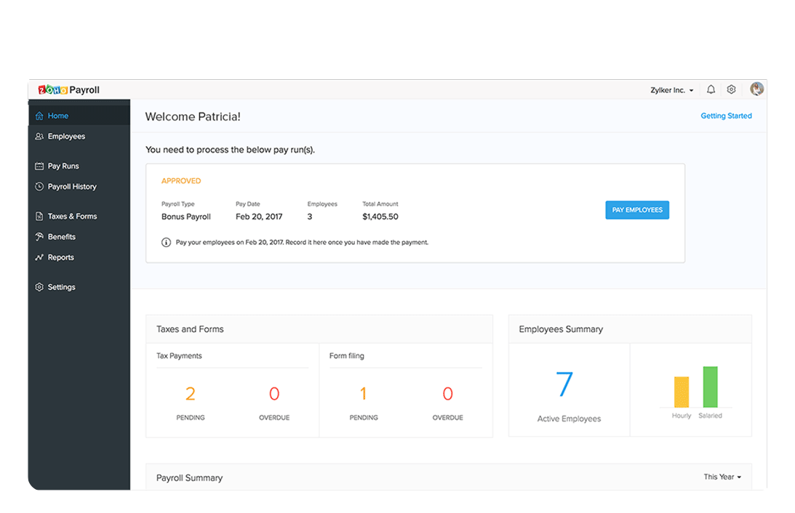Click the pending Tax Payments count
Viewport: 795px width, 513px height.
[190, 394]
